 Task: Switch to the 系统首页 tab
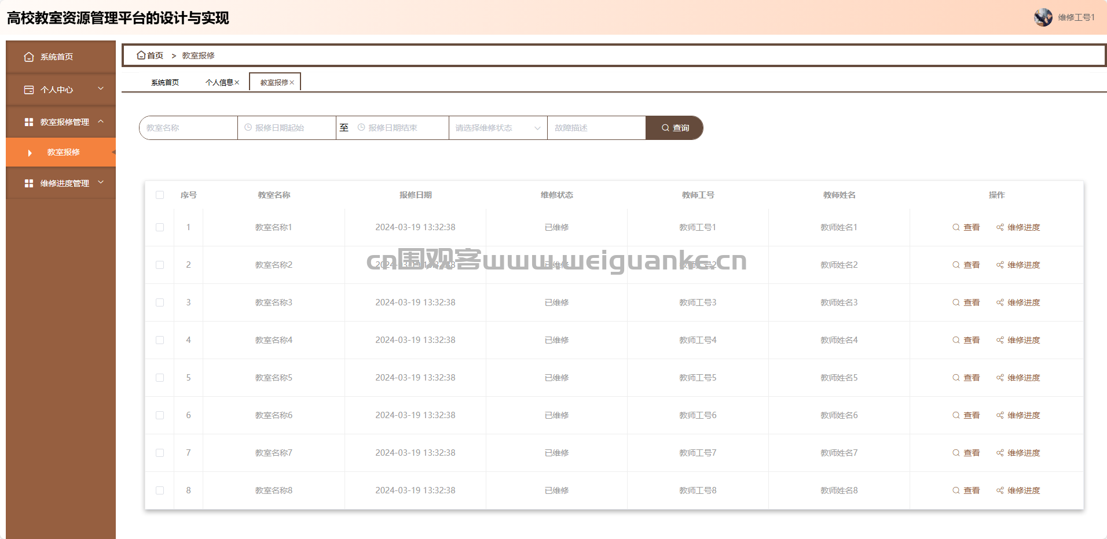[x=165, y=83]
